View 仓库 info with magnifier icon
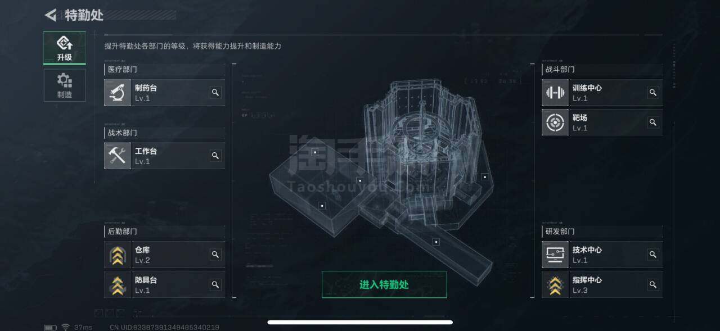The height and width of the screenshot is (331, 720). point(215,255)
